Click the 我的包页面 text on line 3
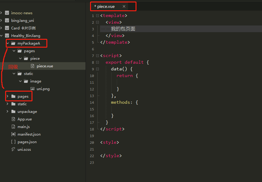Image resolution: width=262 pixels, height=182 pixels. pyautogui.click(x=123, y=29)
